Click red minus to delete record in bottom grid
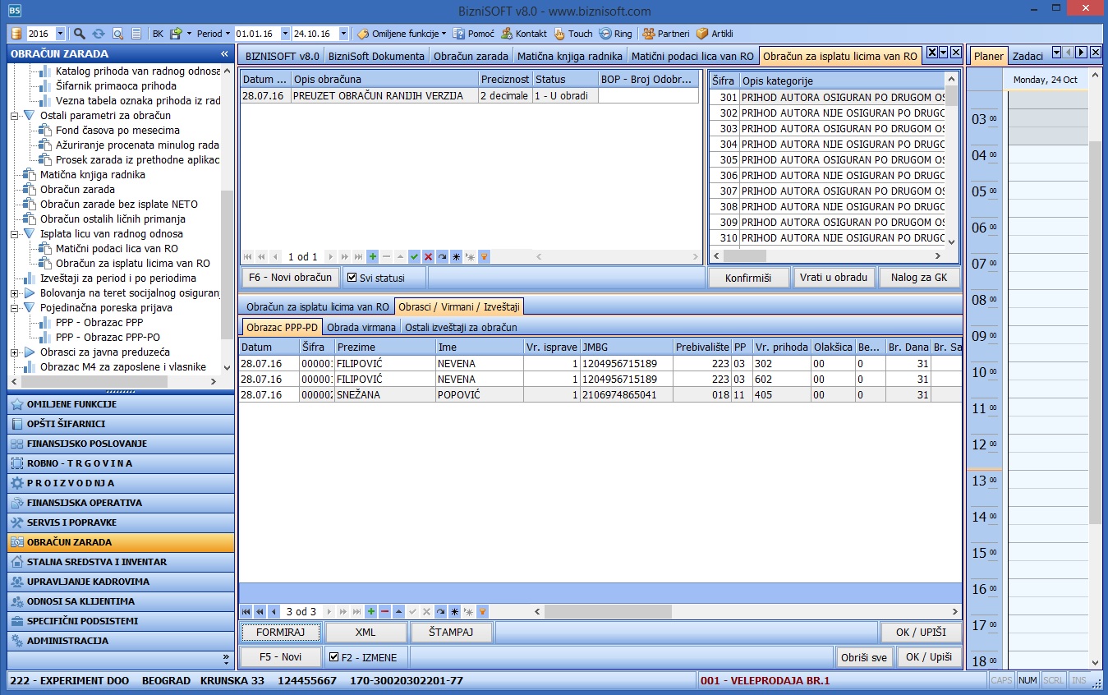The height and width of the screenshot is (695, 1108). point(384,612)
